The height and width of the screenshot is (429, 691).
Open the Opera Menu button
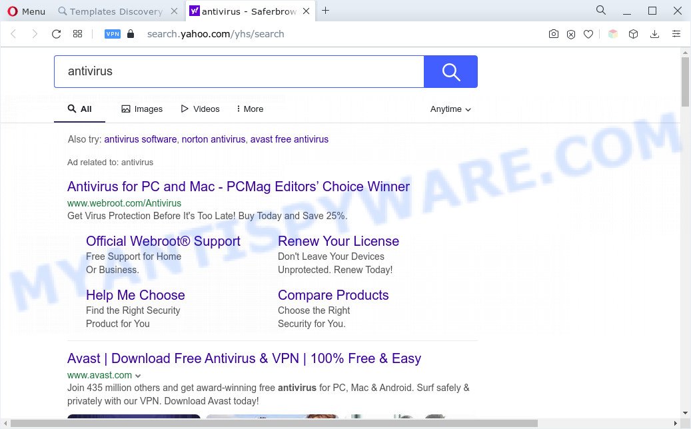(27, 11)
